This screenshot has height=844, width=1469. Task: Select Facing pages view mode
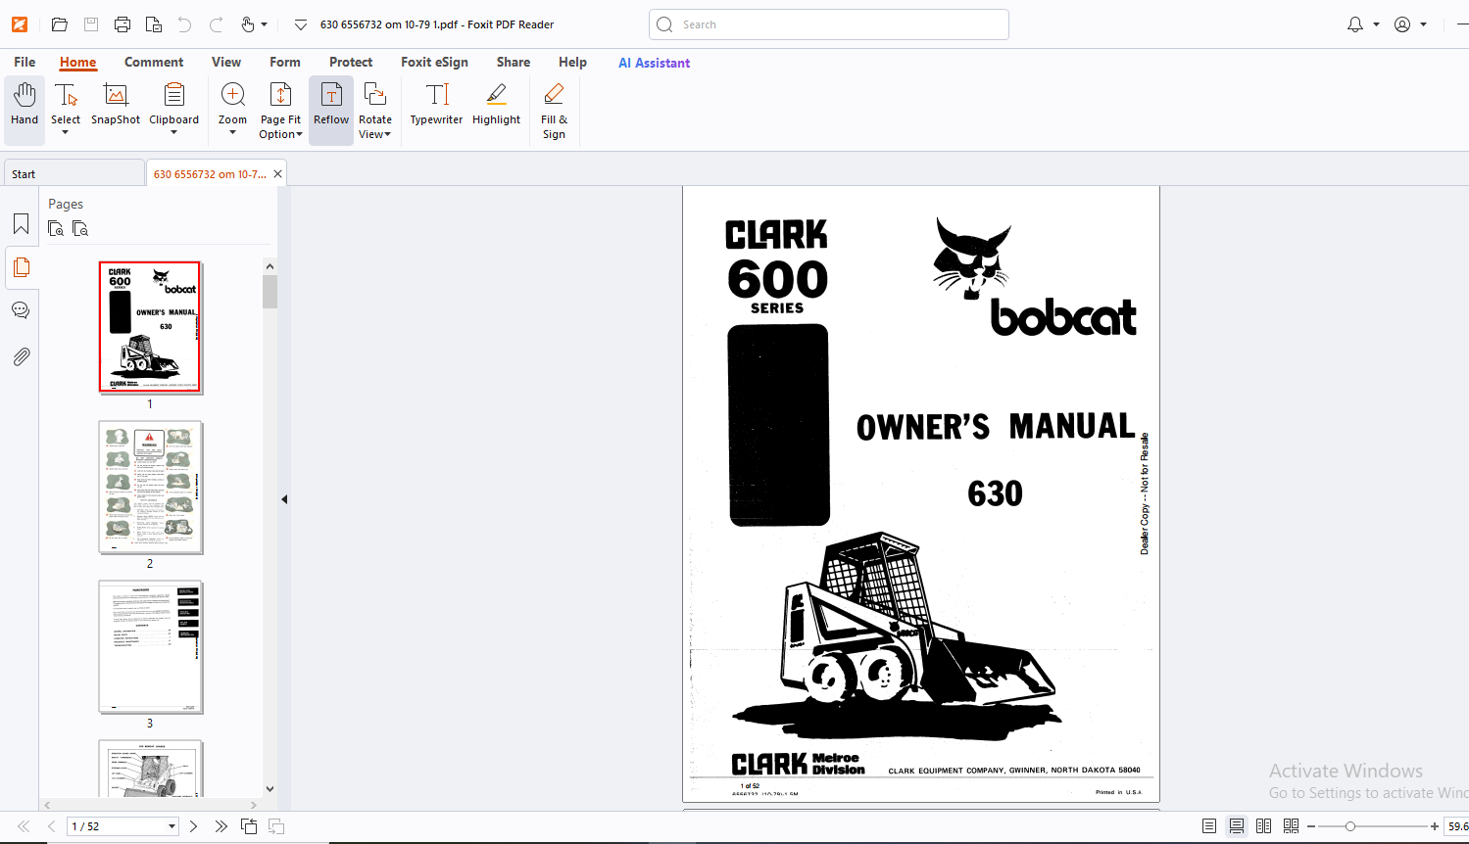click(x=1263, y=826)
